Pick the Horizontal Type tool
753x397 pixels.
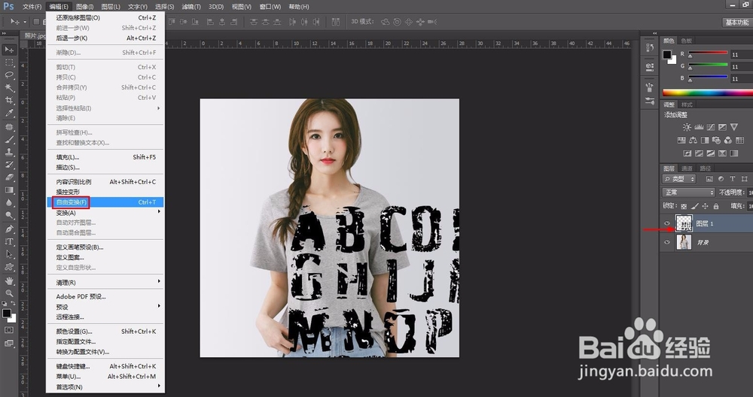(10, 241)
